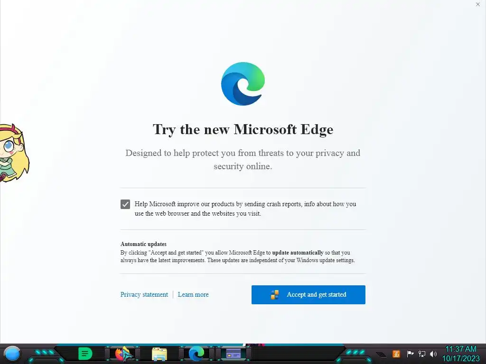
Task: Open File Explorer from the taskbar
Action: coord(159,354)
